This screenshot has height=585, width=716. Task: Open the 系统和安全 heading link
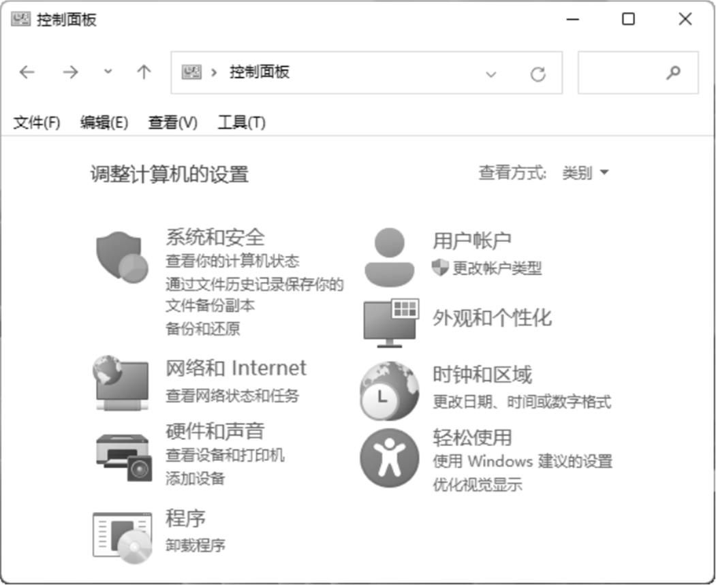pos(215,237)
